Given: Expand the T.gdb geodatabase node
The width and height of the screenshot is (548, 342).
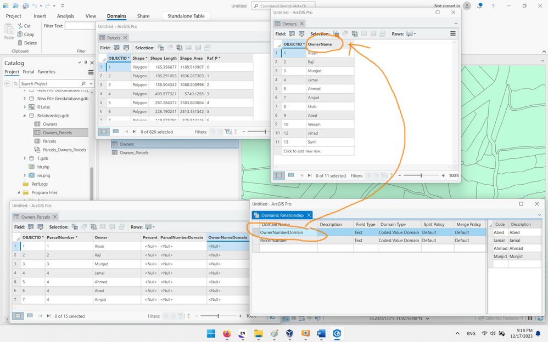Looking at the screenshot, I should [x=25, y=158].
